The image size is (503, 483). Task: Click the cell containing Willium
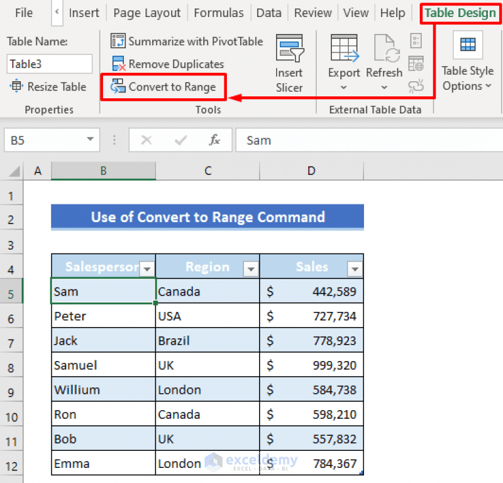(x=104, y=390)
